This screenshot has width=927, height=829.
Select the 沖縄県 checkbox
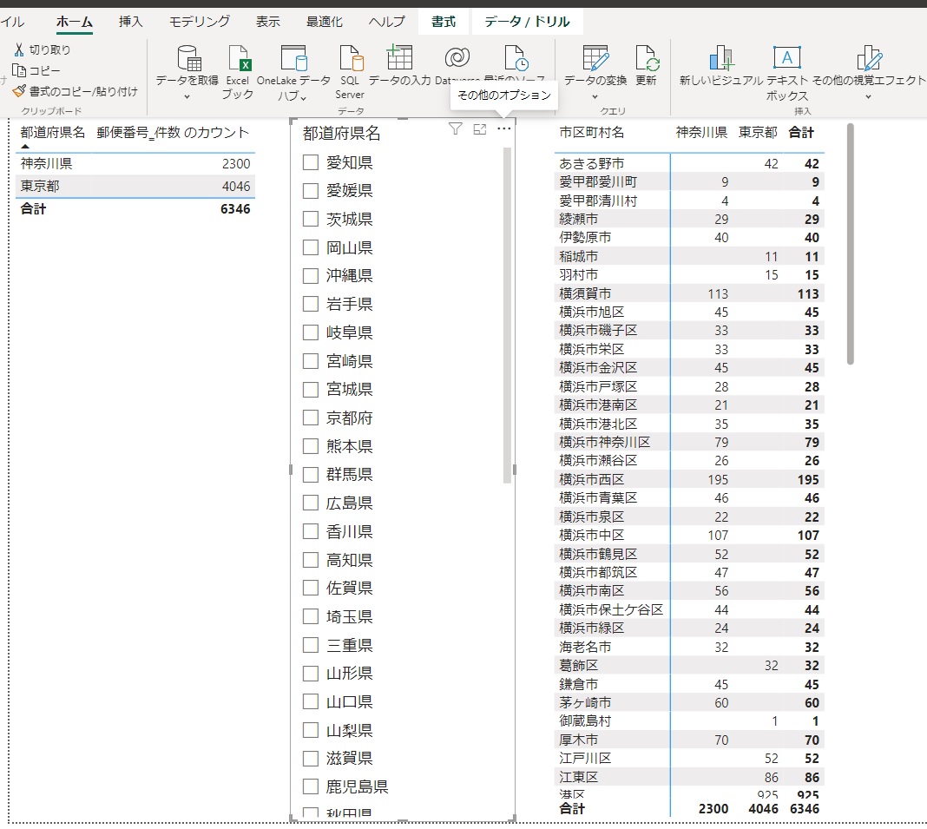click(x=311, y=276)
